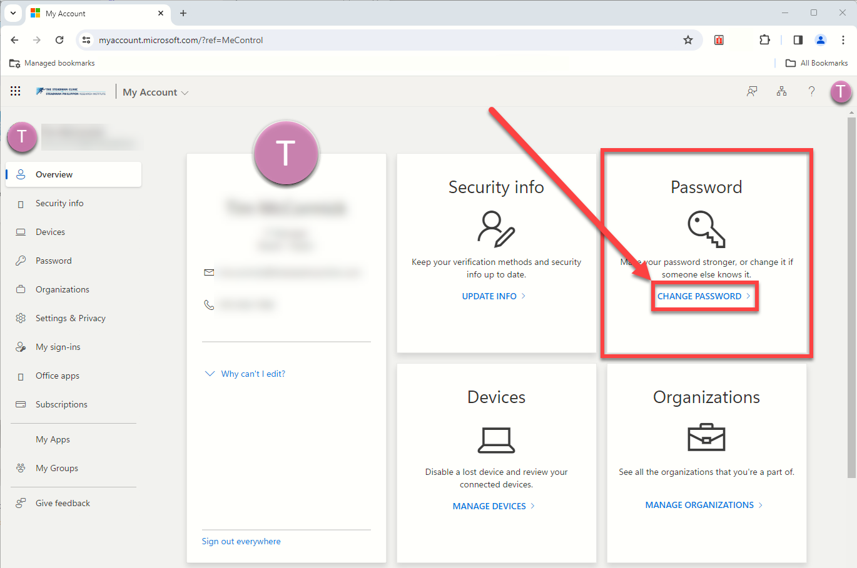
Task: Bookmark this page with the star icon
Action: [688, 40]
